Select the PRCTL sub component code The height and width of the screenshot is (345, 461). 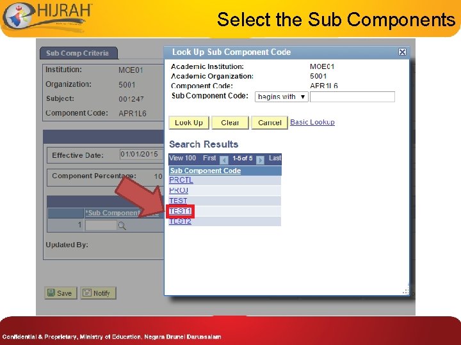point(181,180)
